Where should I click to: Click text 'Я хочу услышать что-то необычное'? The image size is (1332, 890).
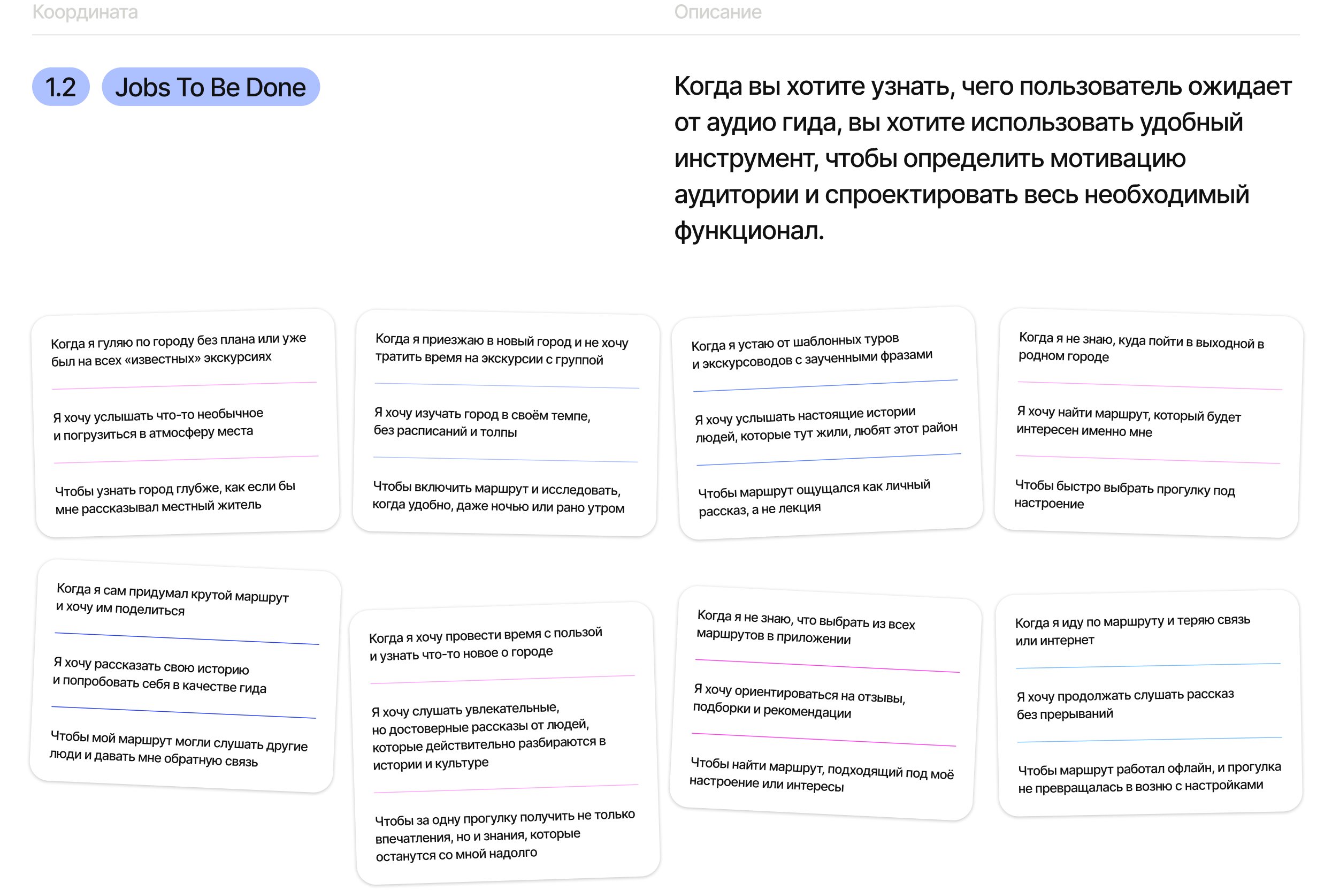tap(158, 415)
